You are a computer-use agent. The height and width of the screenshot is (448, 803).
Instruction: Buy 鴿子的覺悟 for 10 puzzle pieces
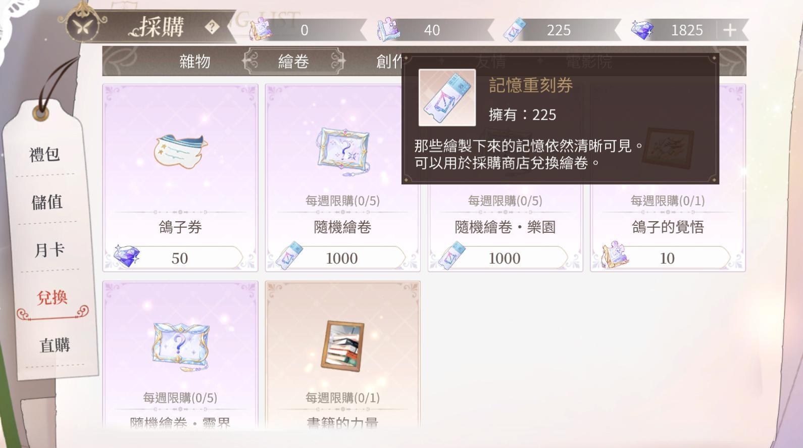667,258
